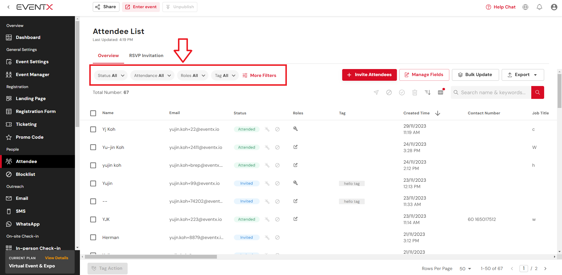Click the View Details plan link
The image size is (562, 275).
(x=56, y=258)
